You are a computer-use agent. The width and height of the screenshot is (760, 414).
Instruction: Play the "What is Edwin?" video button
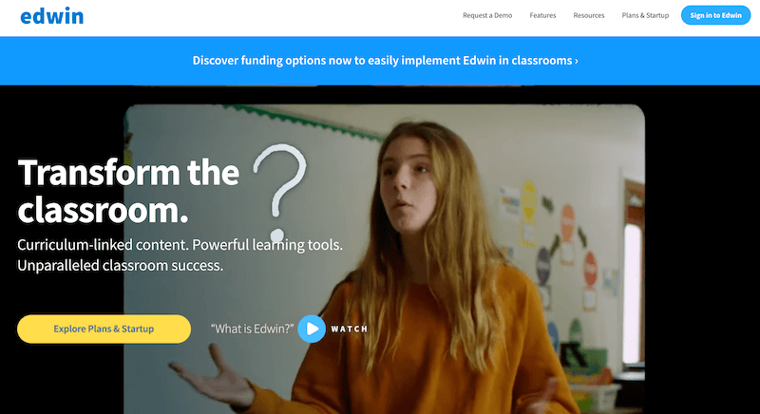(x=312, y=329)
